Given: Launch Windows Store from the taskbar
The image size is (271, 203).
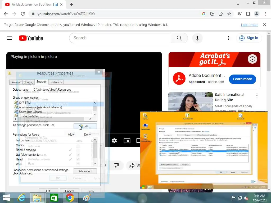Looking at the screenshot, I should point(54,198).
